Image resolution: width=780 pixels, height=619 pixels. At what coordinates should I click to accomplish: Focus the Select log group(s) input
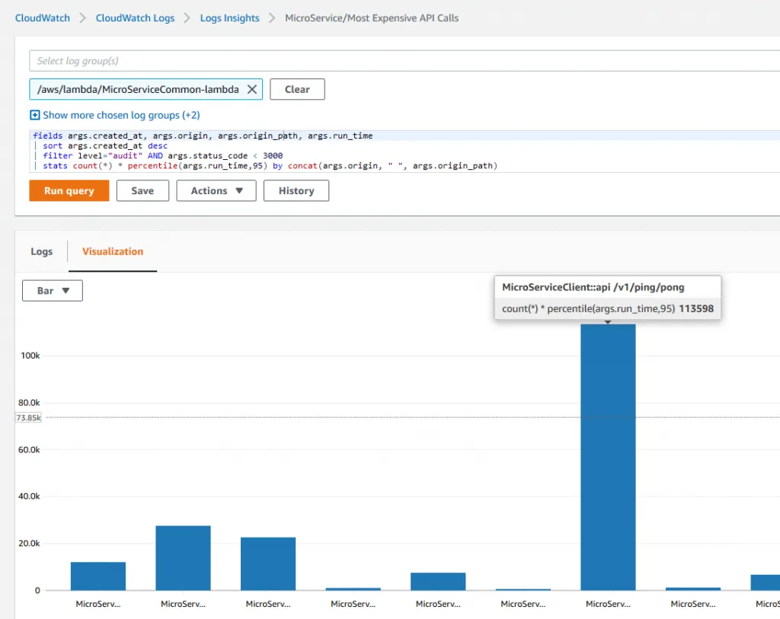click(x=404, y=61)
